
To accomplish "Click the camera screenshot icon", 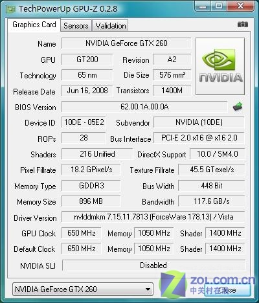I will point(243,25).
